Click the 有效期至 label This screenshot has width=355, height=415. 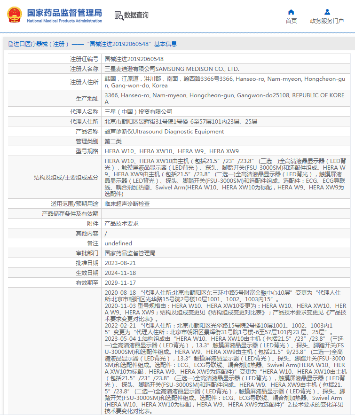(x=87, y=283)
